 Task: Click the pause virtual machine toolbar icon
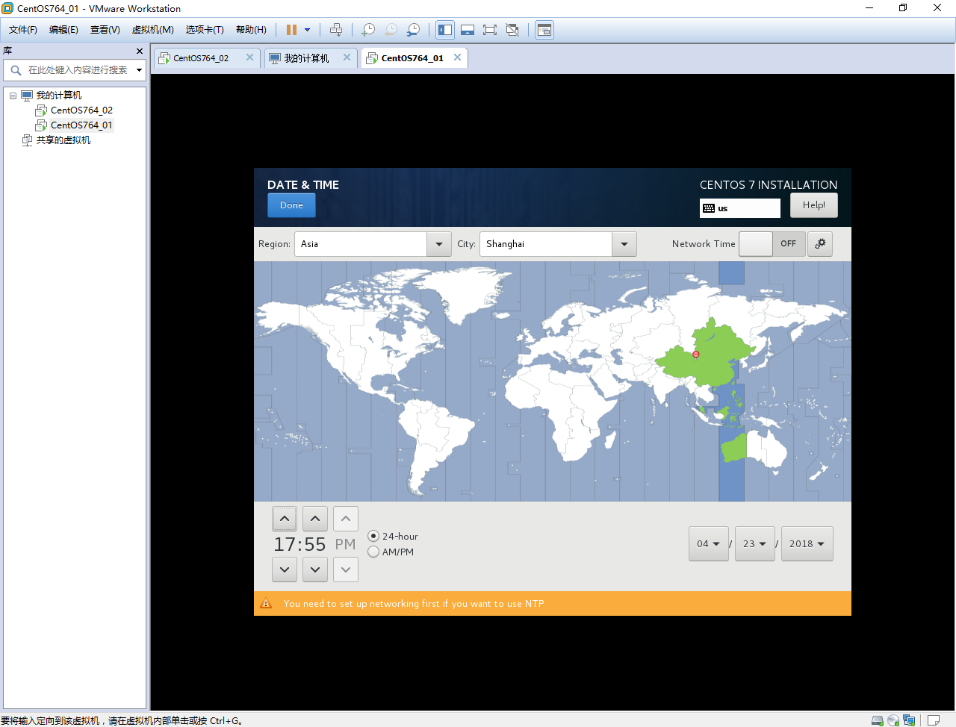point(291,30)
